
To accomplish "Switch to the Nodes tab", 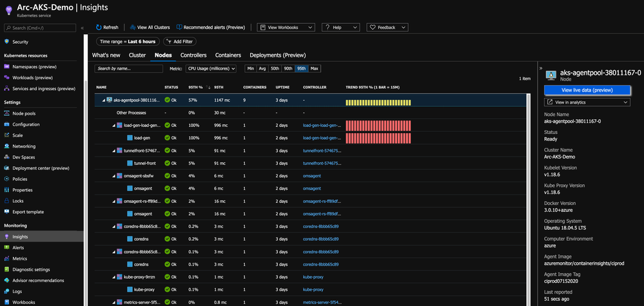I will point(163,55).
